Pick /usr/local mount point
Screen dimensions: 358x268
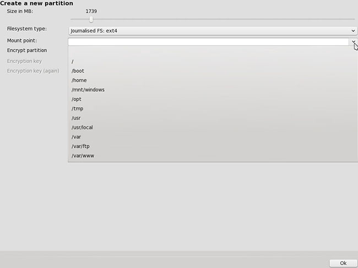[213, 127]
